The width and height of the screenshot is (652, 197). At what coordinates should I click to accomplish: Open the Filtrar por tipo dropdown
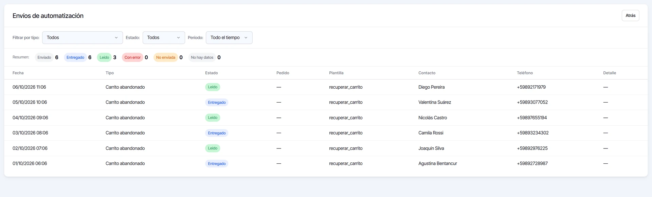click(x=83, y=38)
